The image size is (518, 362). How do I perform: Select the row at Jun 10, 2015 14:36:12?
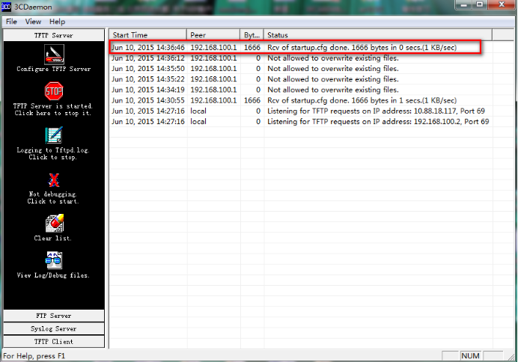click(301, 58)
